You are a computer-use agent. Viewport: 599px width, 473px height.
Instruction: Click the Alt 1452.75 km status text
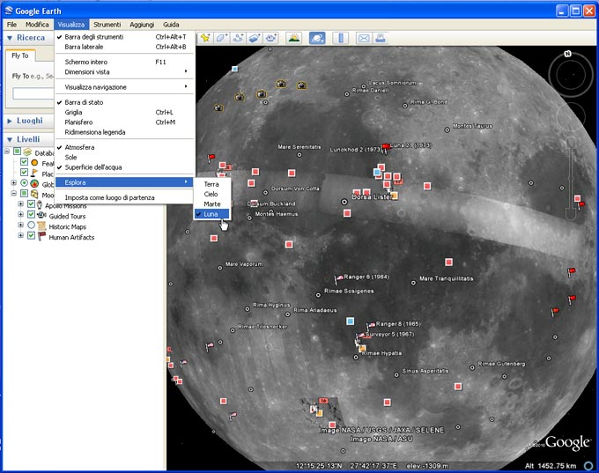[x=550, y=466]
